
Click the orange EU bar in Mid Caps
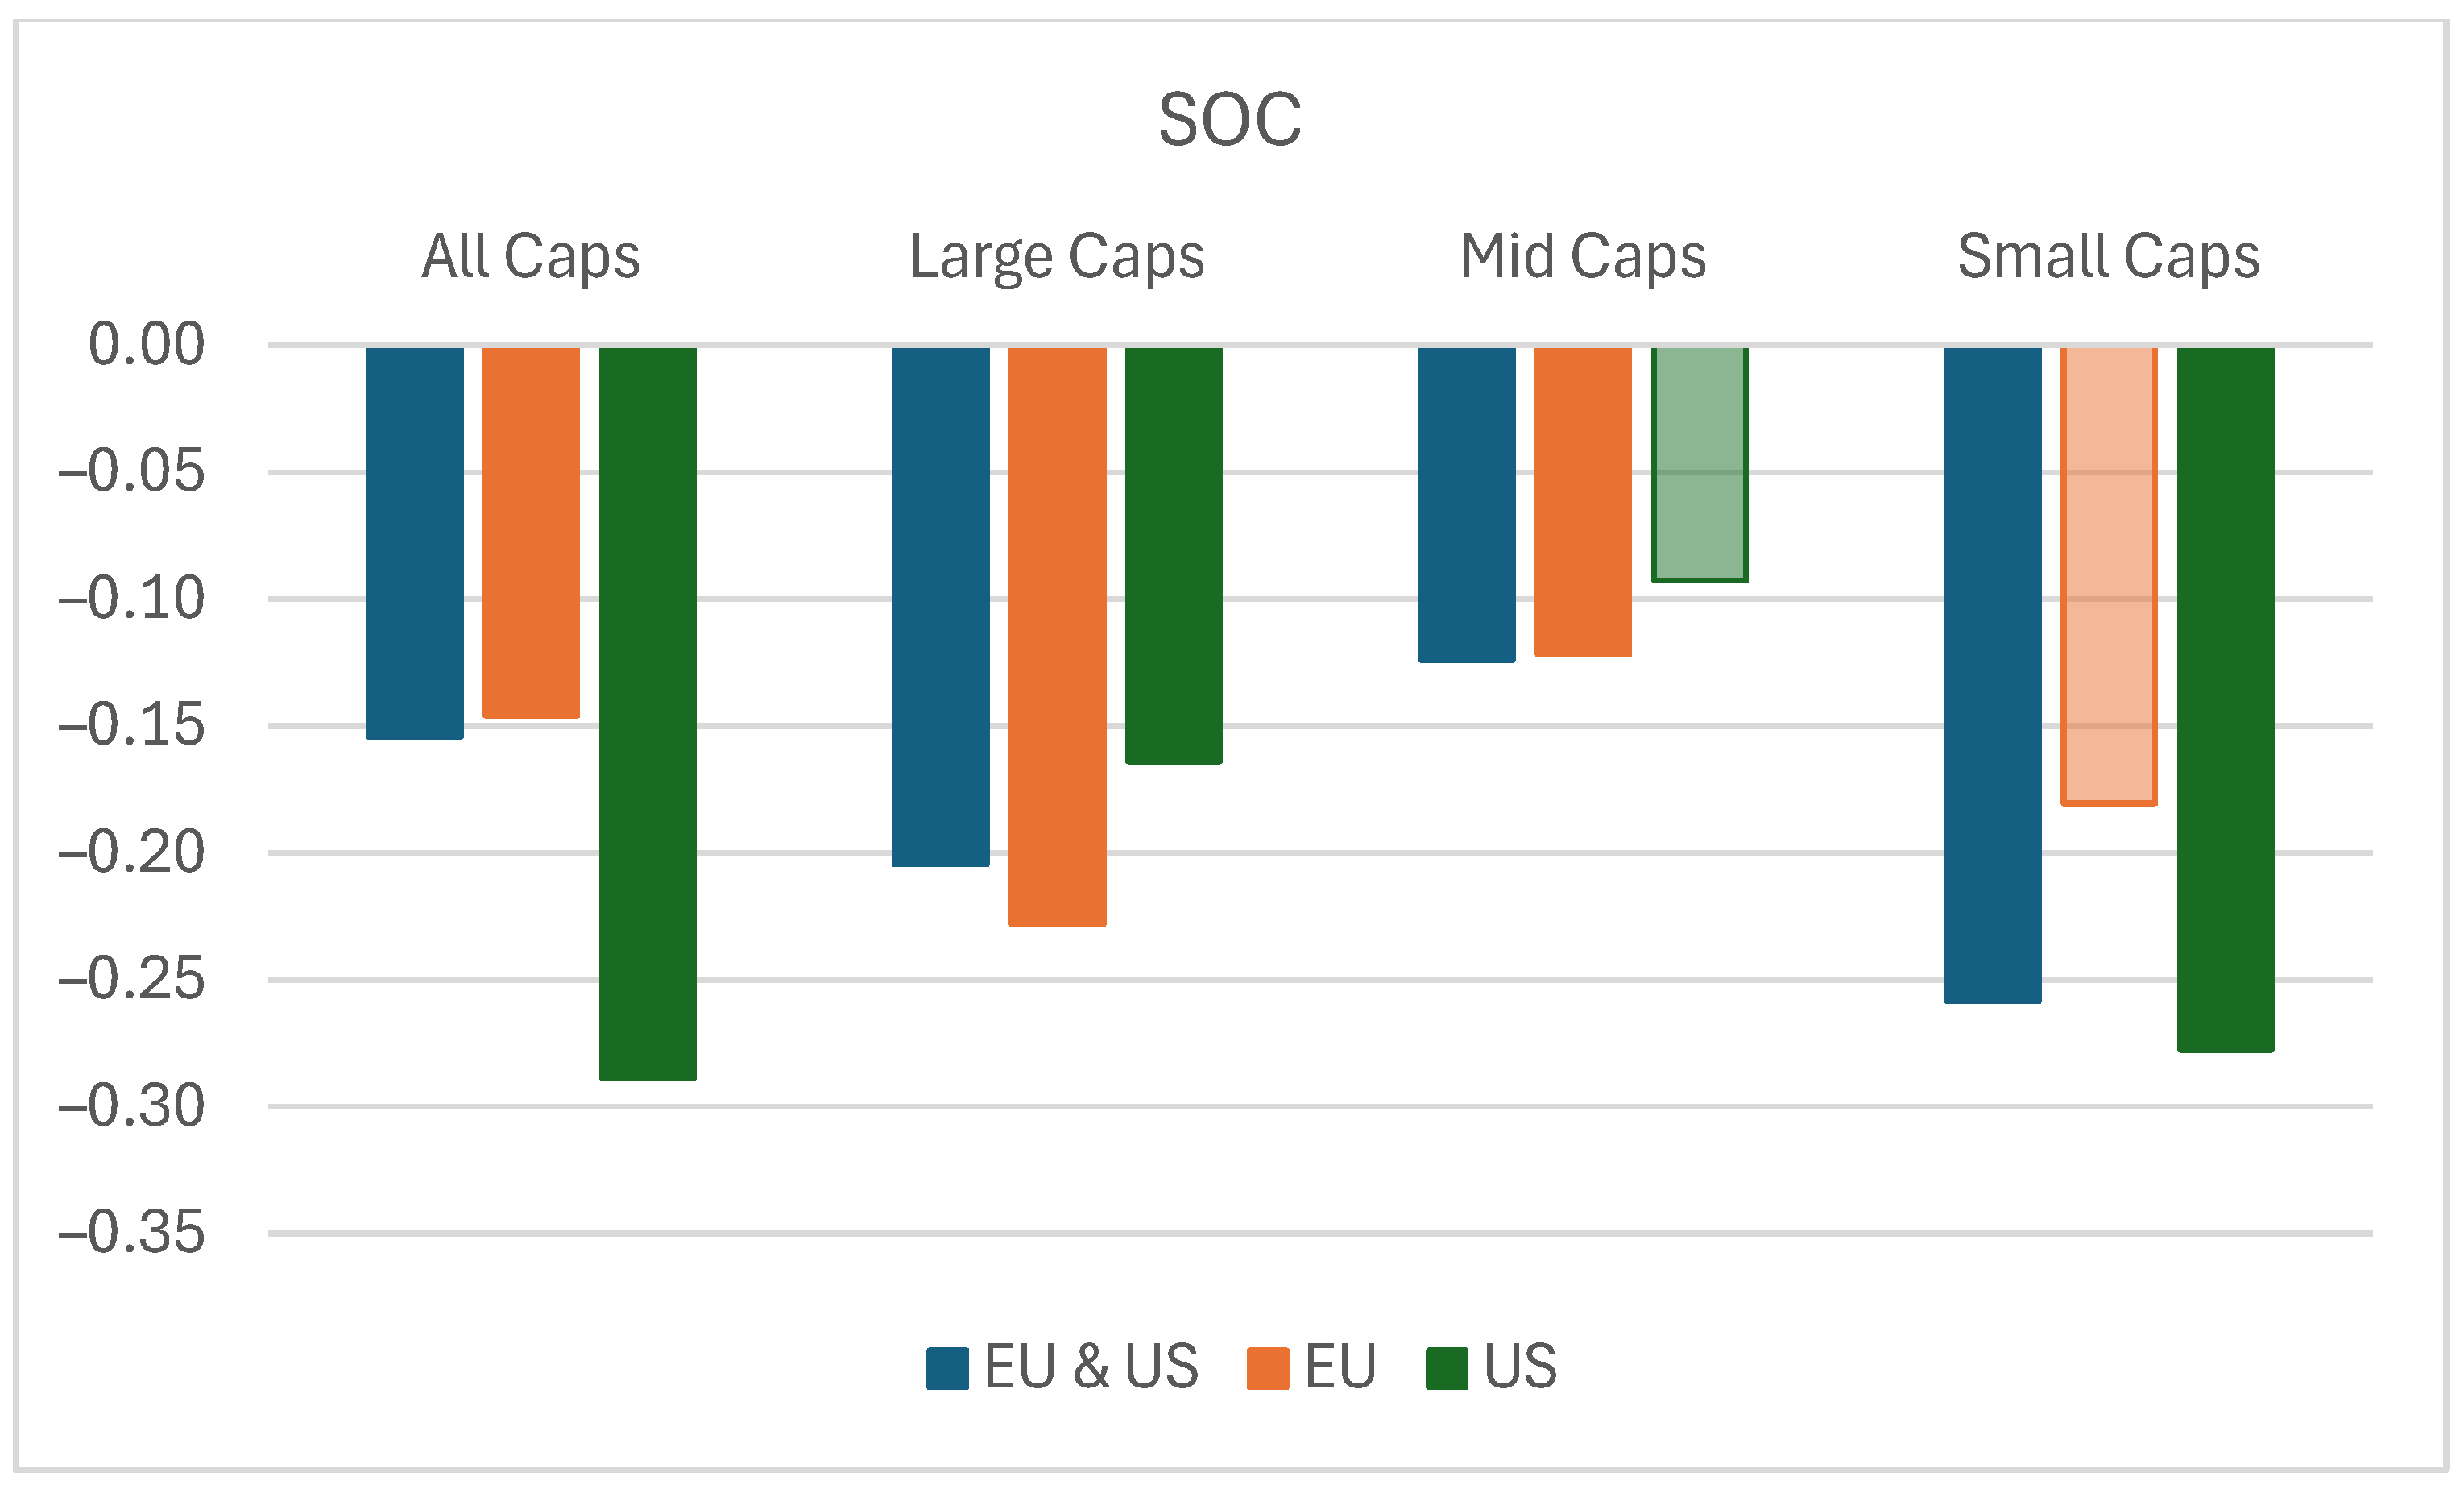click(x=1582, y=502)
